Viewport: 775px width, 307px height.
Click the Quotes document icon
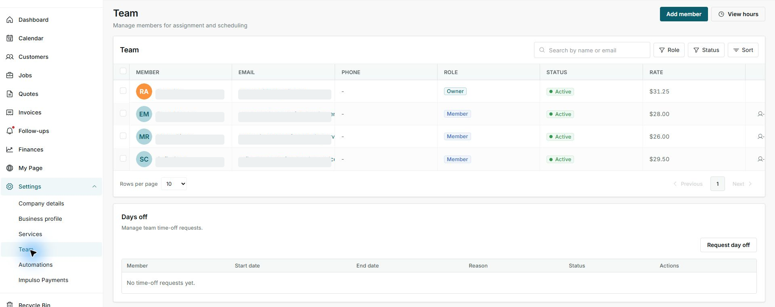click(x=10, y=94)
